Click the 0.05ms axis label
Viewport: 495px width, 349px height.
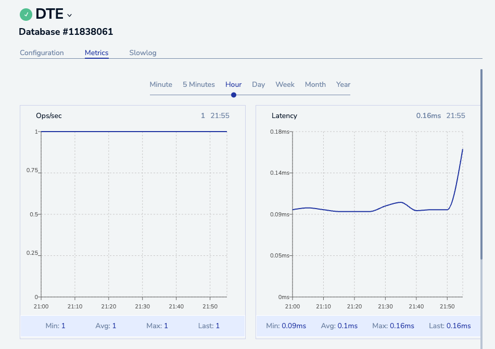pos(280,255)
